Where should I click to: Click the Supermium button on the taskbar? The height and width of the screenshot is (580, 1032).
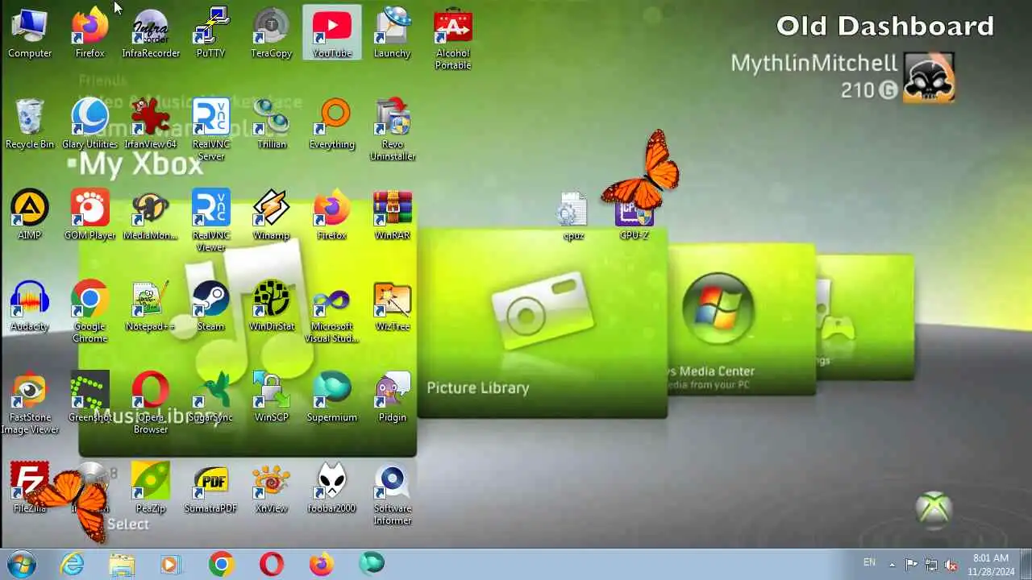point(372,564)
